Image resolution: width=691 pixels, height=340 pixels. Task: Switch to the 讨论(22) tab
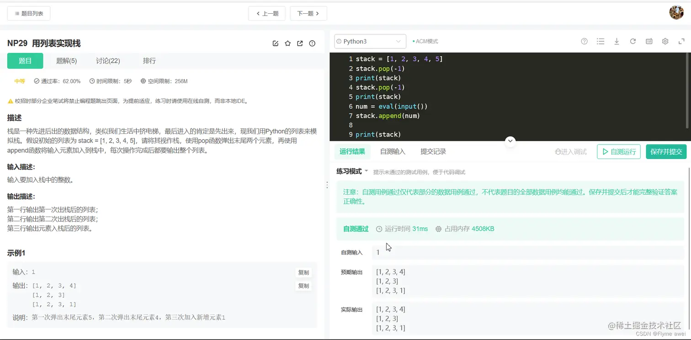coord(107,60)
